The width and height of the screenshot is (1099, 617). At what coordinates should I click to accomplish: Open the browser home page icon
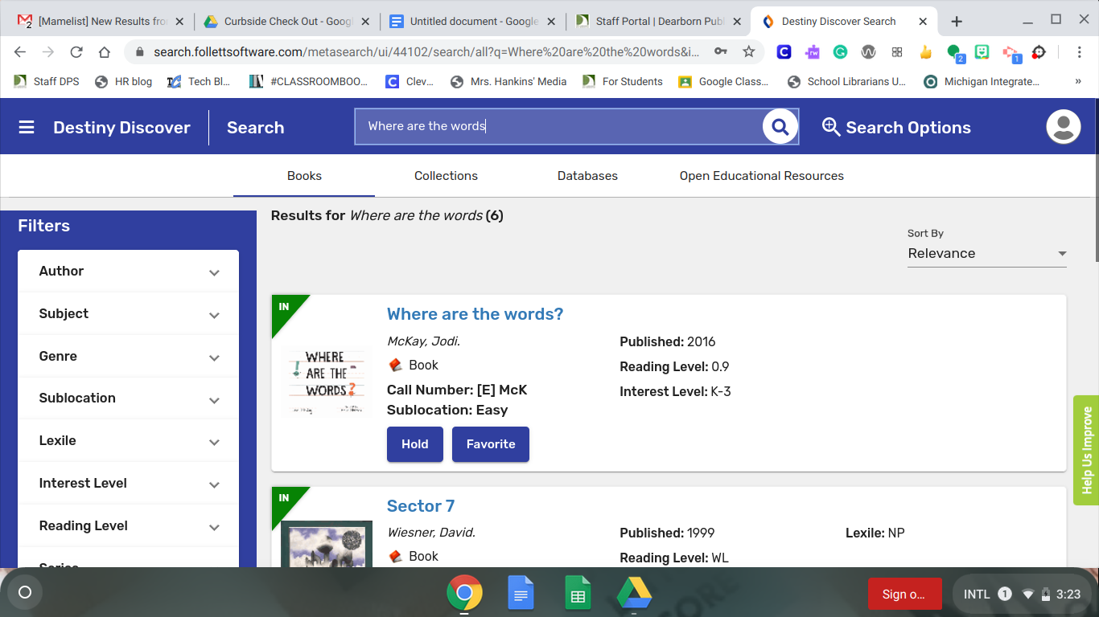105,52
